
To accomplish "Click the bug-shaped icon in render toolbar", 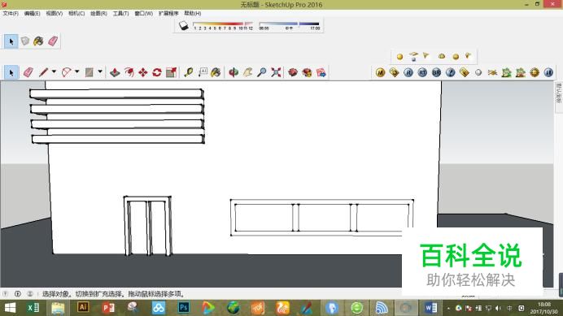I will tap(492, 72).
